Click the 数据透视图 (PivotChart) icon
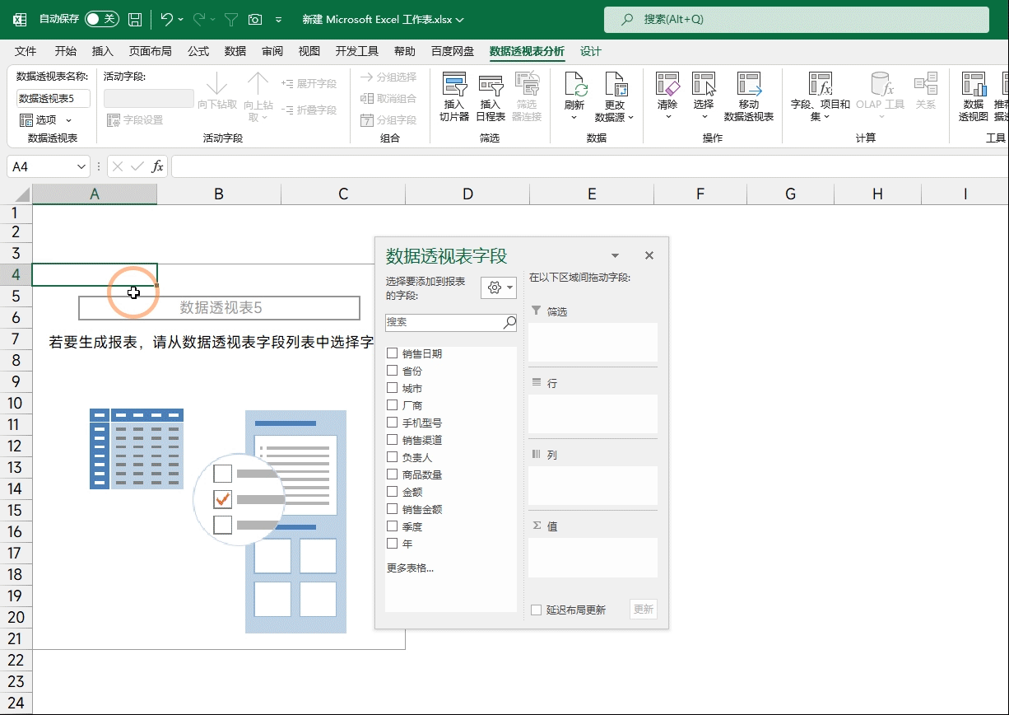 click(974, 85)
